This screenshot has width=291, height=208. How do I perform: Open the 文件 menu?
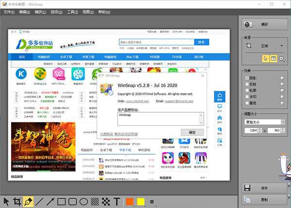[9, 12]
